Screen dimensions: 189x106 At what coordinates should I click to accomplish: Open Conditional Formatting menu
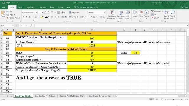(x=112, y=15)
